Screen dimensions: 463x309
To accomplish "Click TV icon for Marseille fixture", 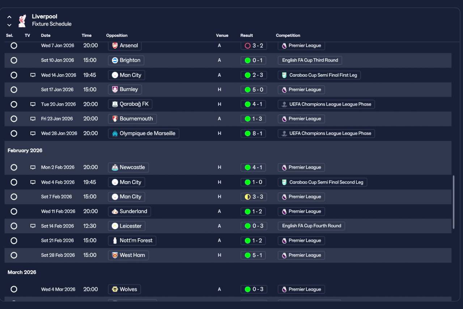I will coord(33,133).
